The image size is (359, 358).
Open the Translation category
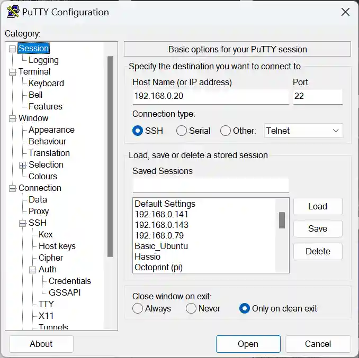[49, 153]
